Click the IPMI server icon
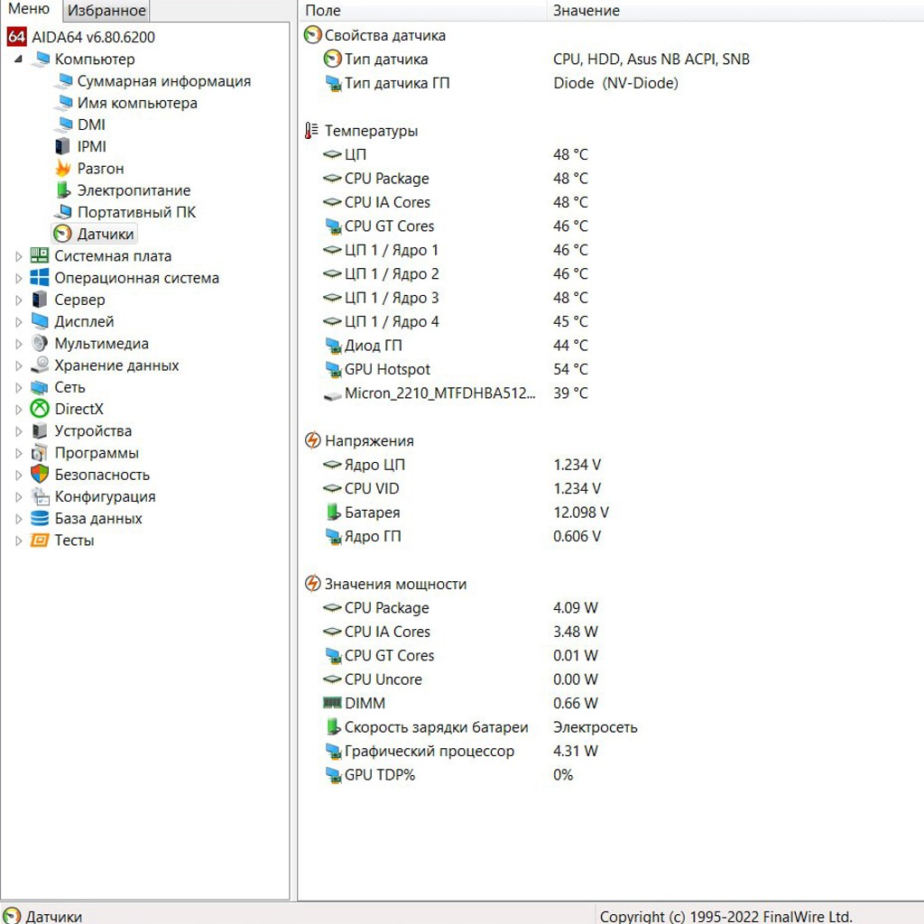The image size is (924, 924). [x=63, y=146]
